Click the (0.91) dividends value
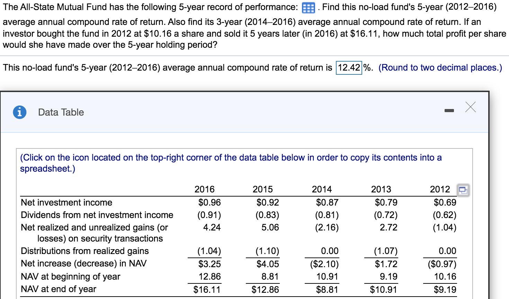Viewport: 509px width, 299px height. point(209,215)
